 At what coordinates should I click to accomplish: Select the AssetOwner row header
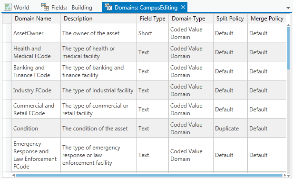(7, 33)
